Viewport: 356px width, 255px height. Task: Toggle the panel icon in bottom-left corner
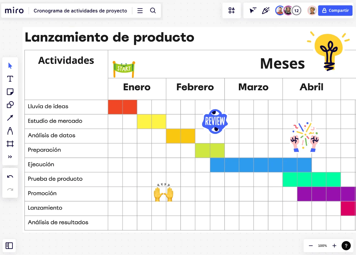[x=9, y=245]
